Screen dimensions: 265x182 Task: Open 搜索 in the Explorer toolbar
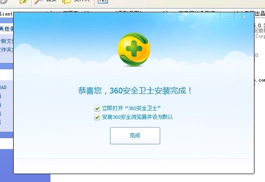pos(46,2)
